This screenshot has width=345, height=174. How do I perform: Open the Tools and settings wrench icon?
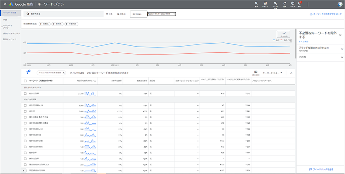click(275, 3)
